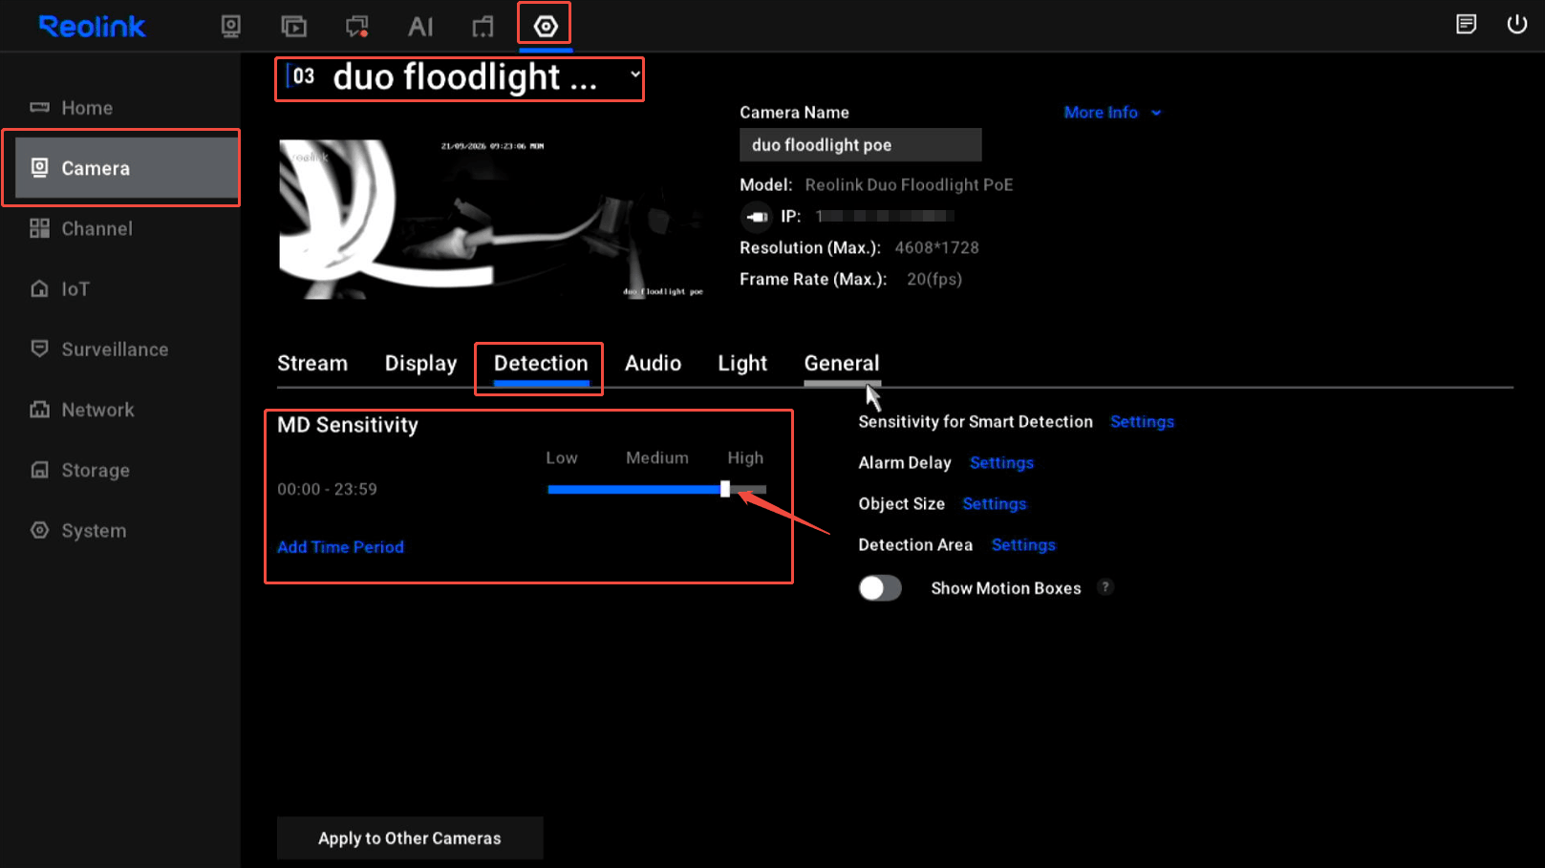Screen dimensions: 1545x868
Task: Open the settings gear icon in top bar
Action: [546, 26]
